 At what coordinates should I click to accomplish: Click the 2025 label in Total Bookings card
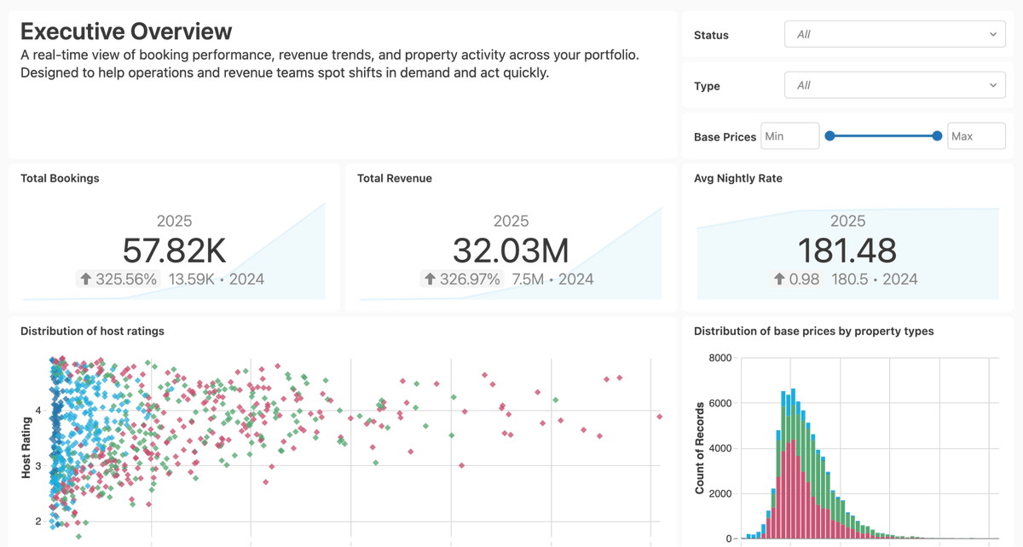[x=174, y=221]
